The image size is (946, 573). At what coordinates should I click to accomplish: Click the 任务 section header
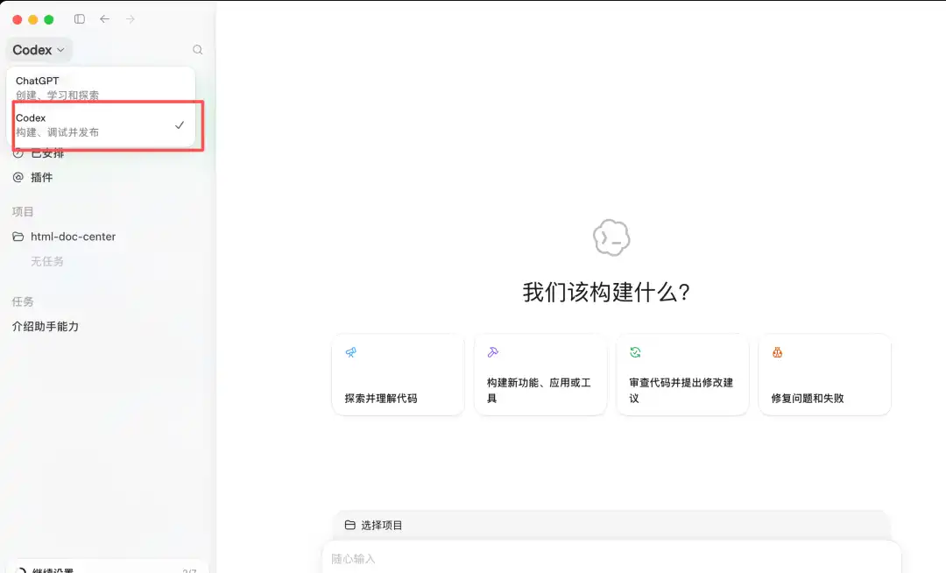[x=23, y=301]
